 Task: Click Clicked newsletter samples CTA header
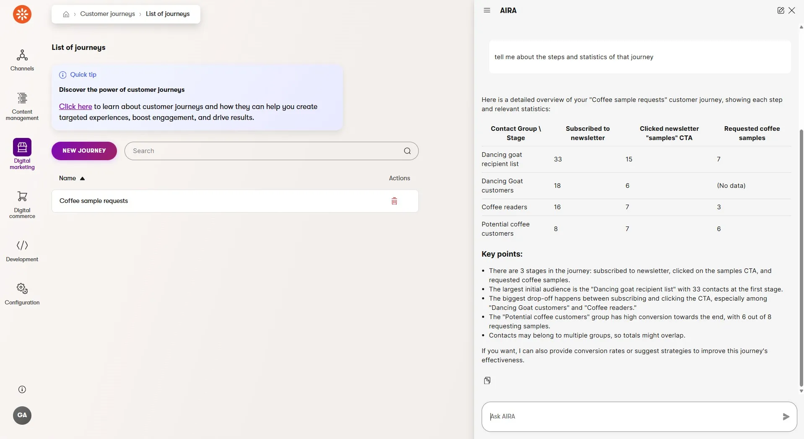click(669, 133)
